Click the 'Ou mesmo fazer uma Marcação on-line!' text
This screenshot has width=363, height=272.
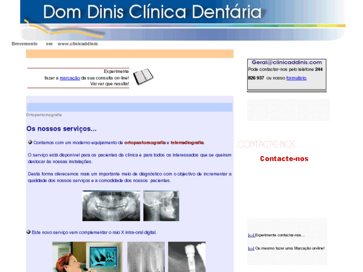[290, 249]
